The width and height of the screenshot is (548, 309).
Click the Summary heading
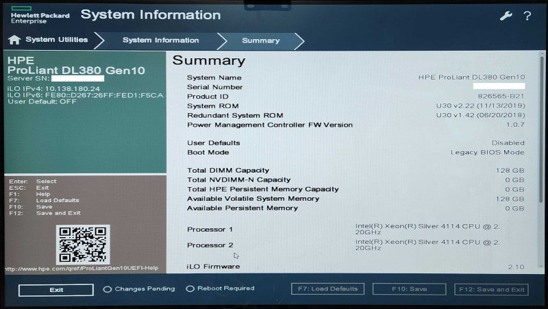coord(209,60)
